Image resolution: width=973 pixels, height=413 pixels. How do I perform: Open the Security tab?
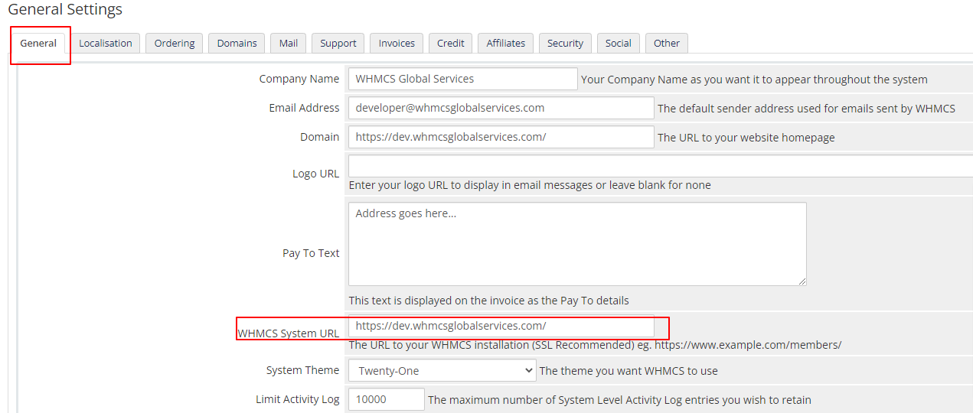(x=565, y=44)
